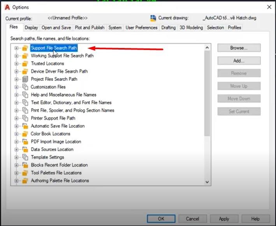This screenshot has height=226, width=276.
Task: Click the scrollbar up arrow in the file list
Action: pyautogui.click(x=207, y=48)
